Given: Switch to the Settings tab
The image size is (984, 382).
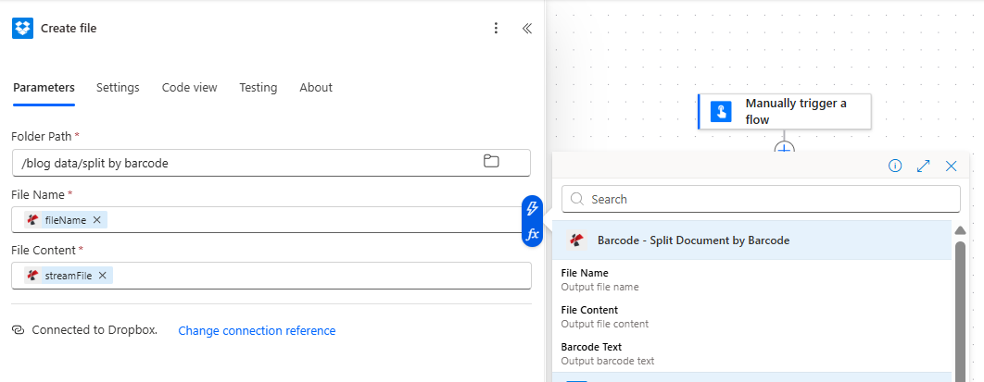Looking at the screenshot, I should click(x=118, y=88).
